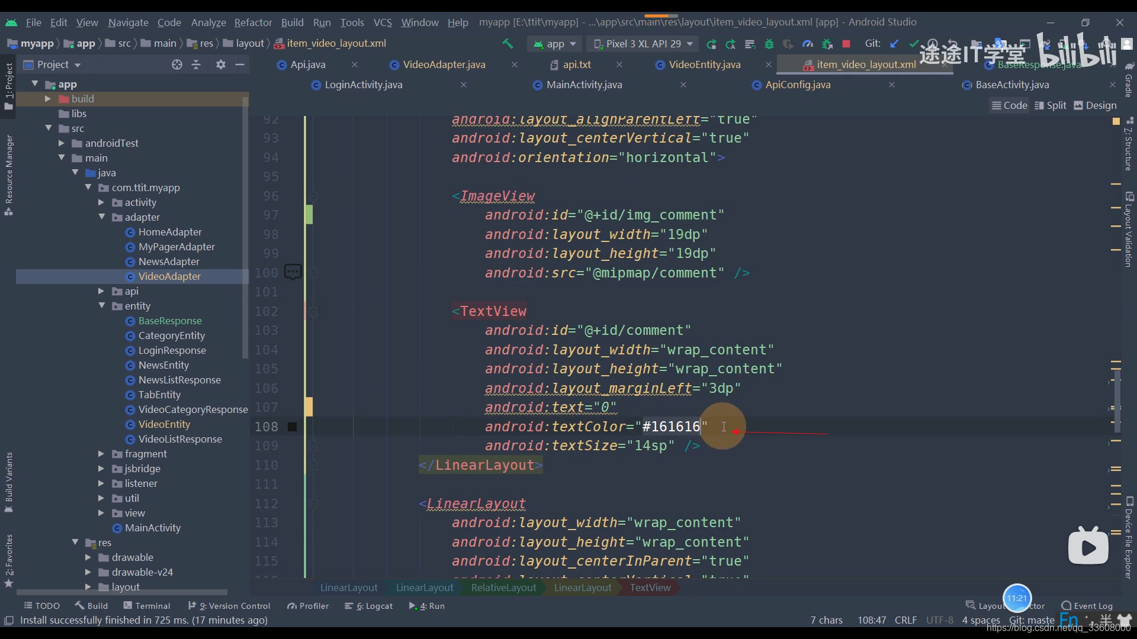Scroll to line 108 in editor
1137x639 pixels.
click(x=265, y=427)
